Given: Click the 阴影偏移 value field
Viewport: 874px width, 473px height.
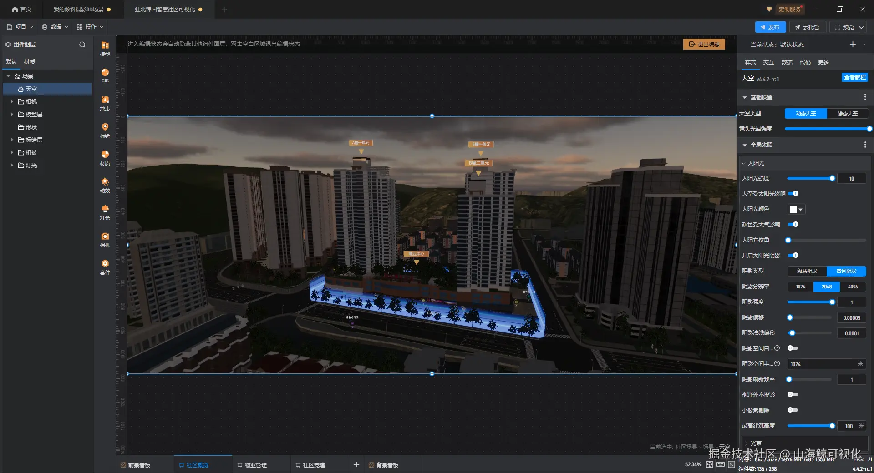Looking at the screenshot, I should coord(851,317).
